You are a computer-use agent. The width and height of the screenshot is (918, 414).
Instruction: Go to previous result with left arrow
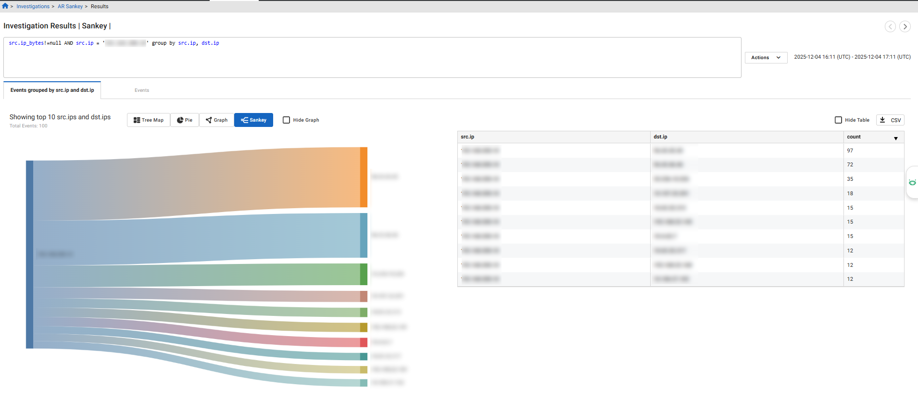pyautogui.click(x=890, y=27)
